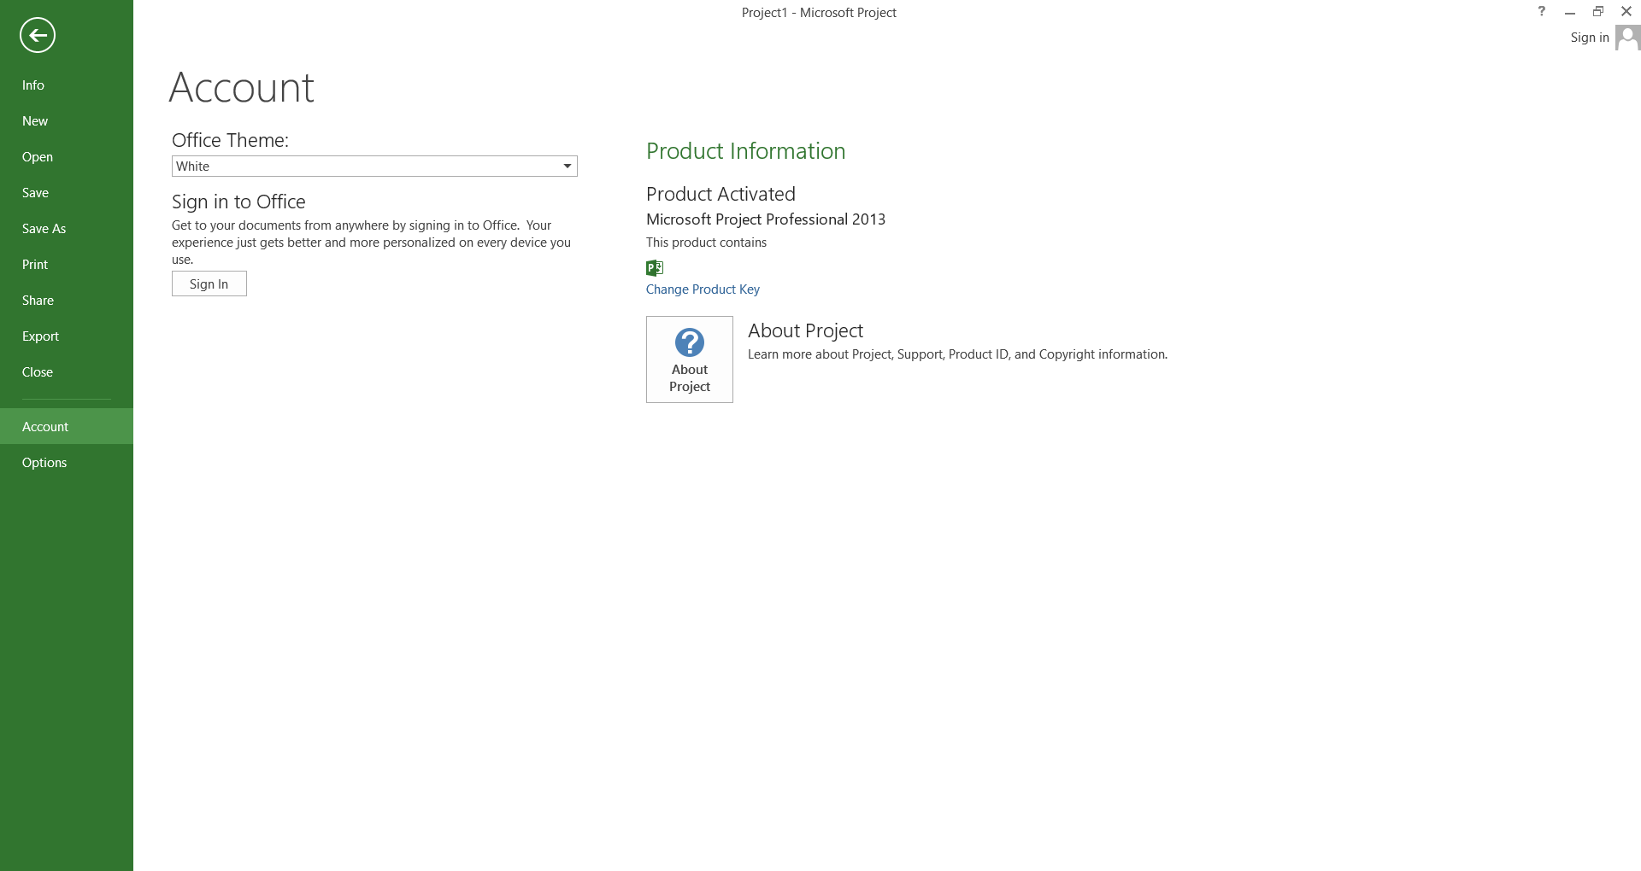Minimize the Microsoft Project window

(x=1570, y=12)
